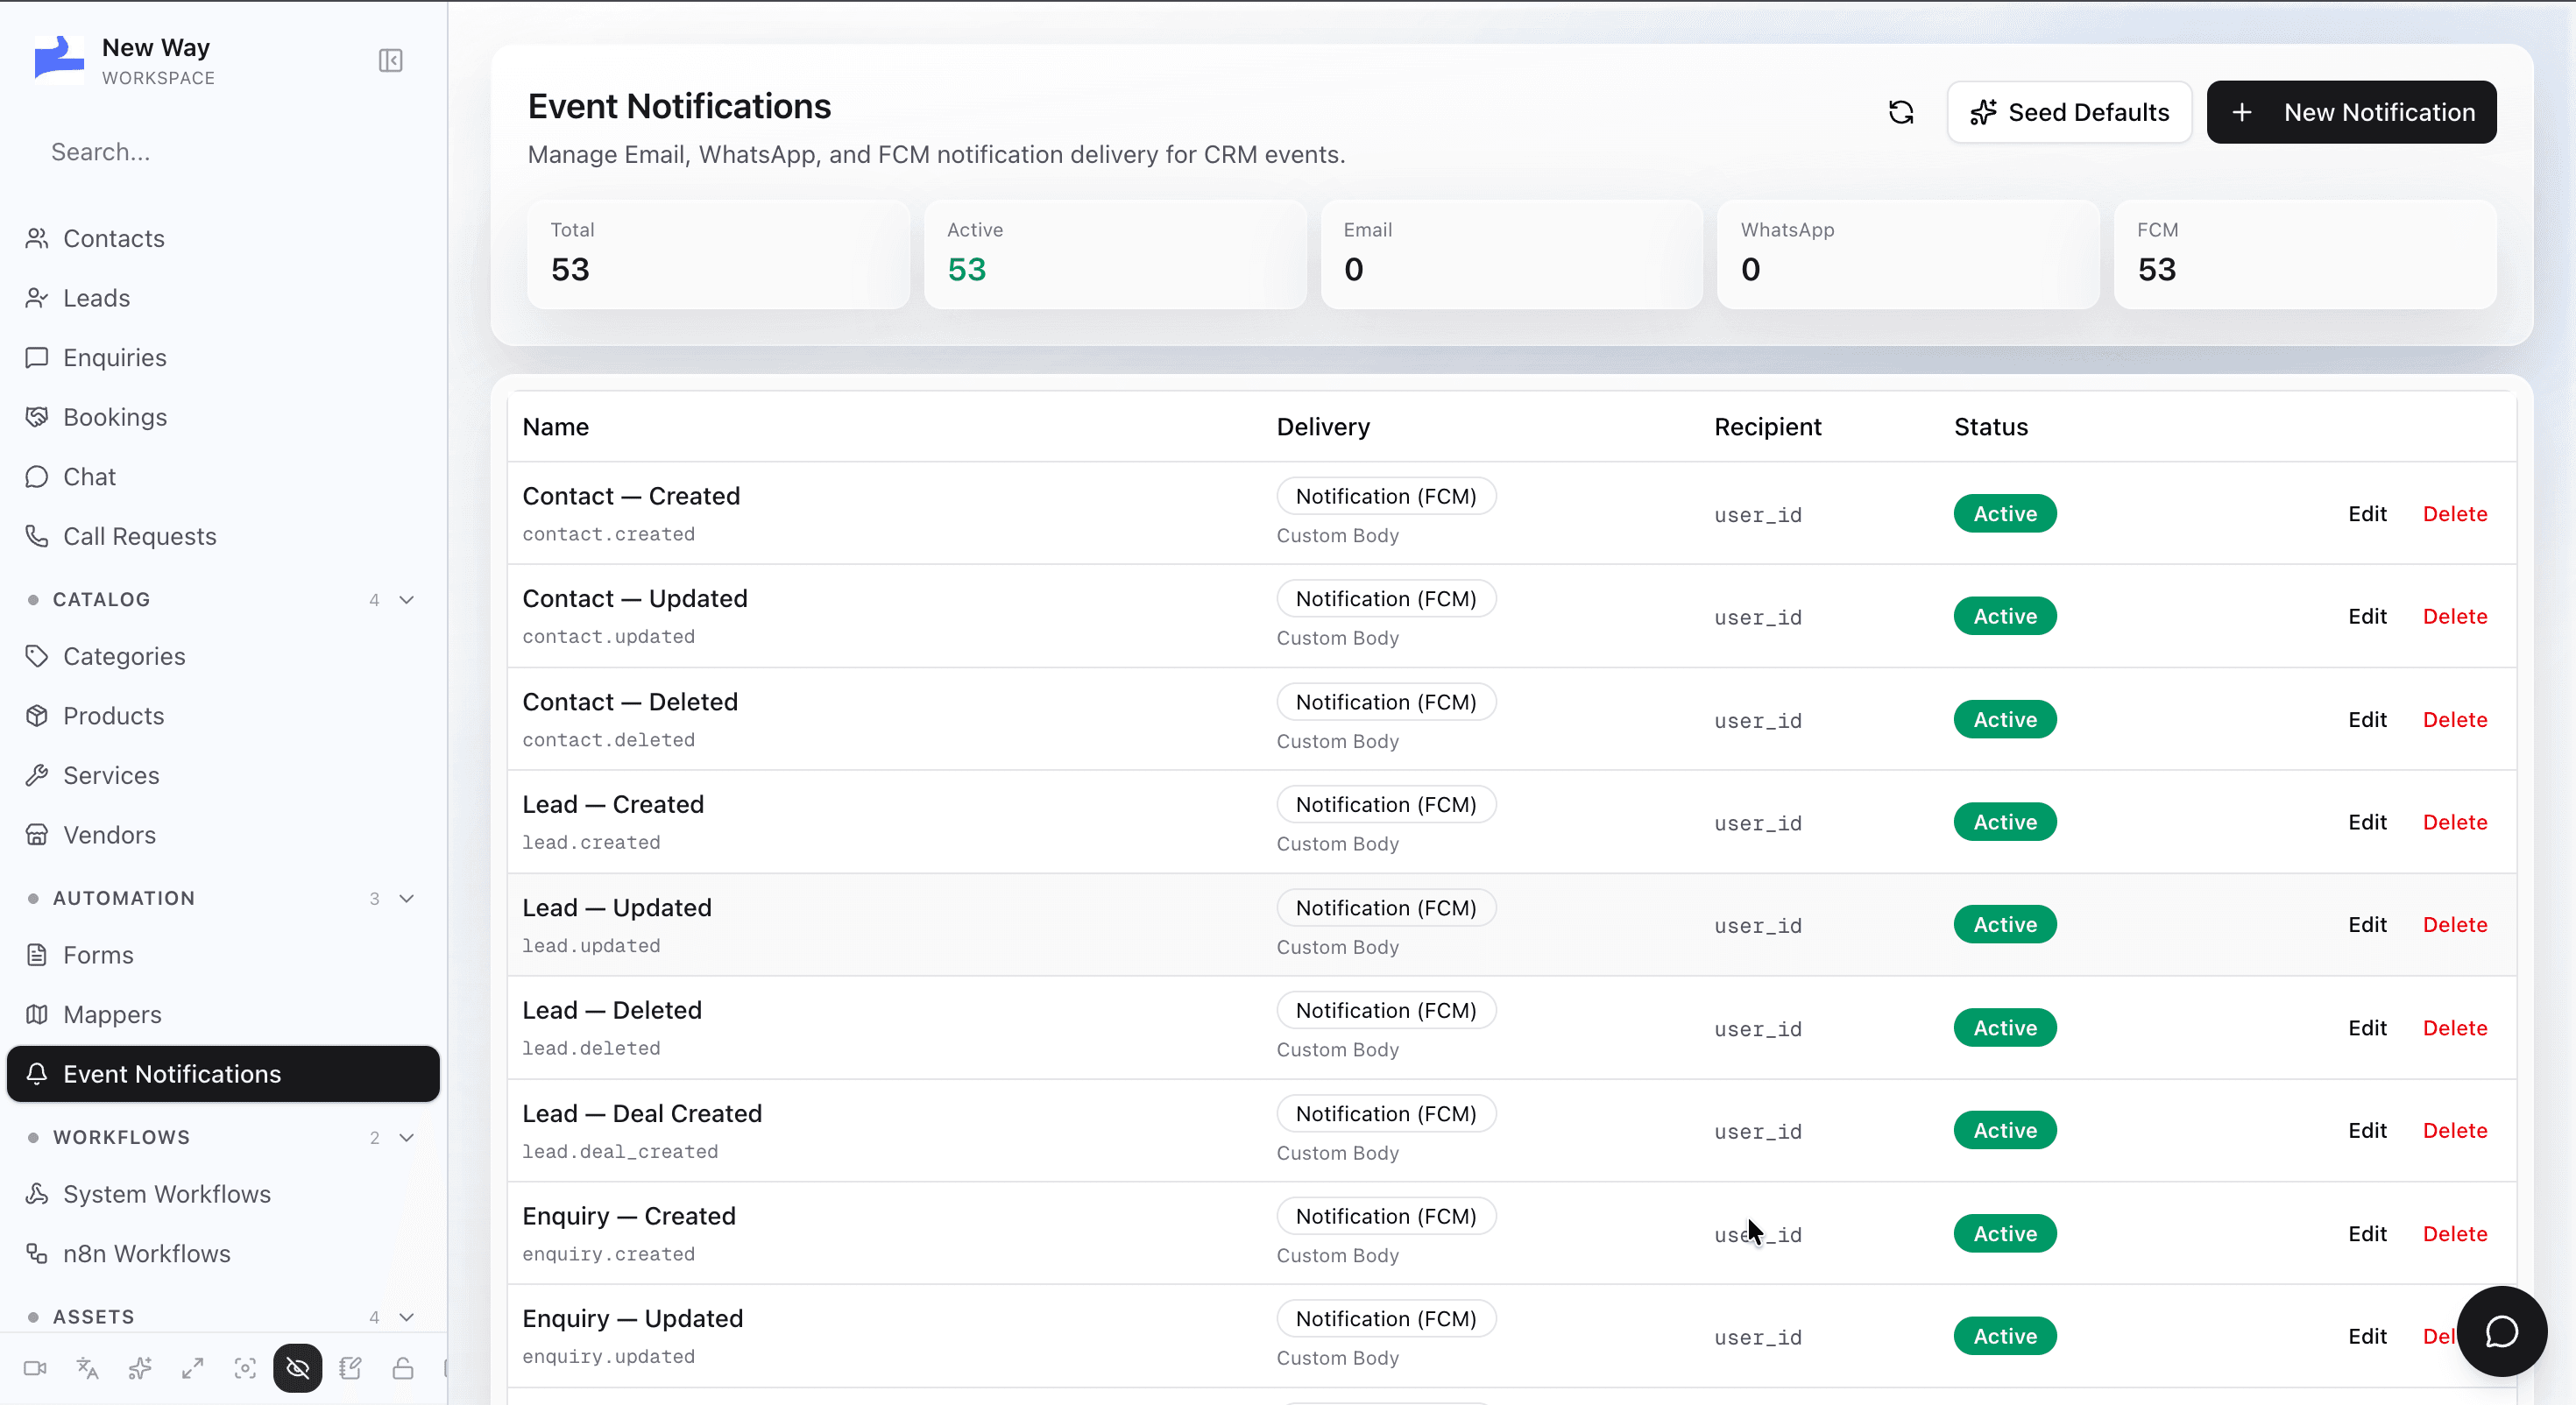Open Call Requests in the sidebar

222,537
